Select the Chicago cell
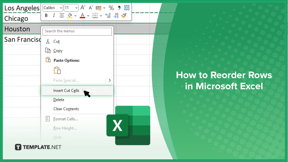The image size is (288, 162). pos(22,18)
